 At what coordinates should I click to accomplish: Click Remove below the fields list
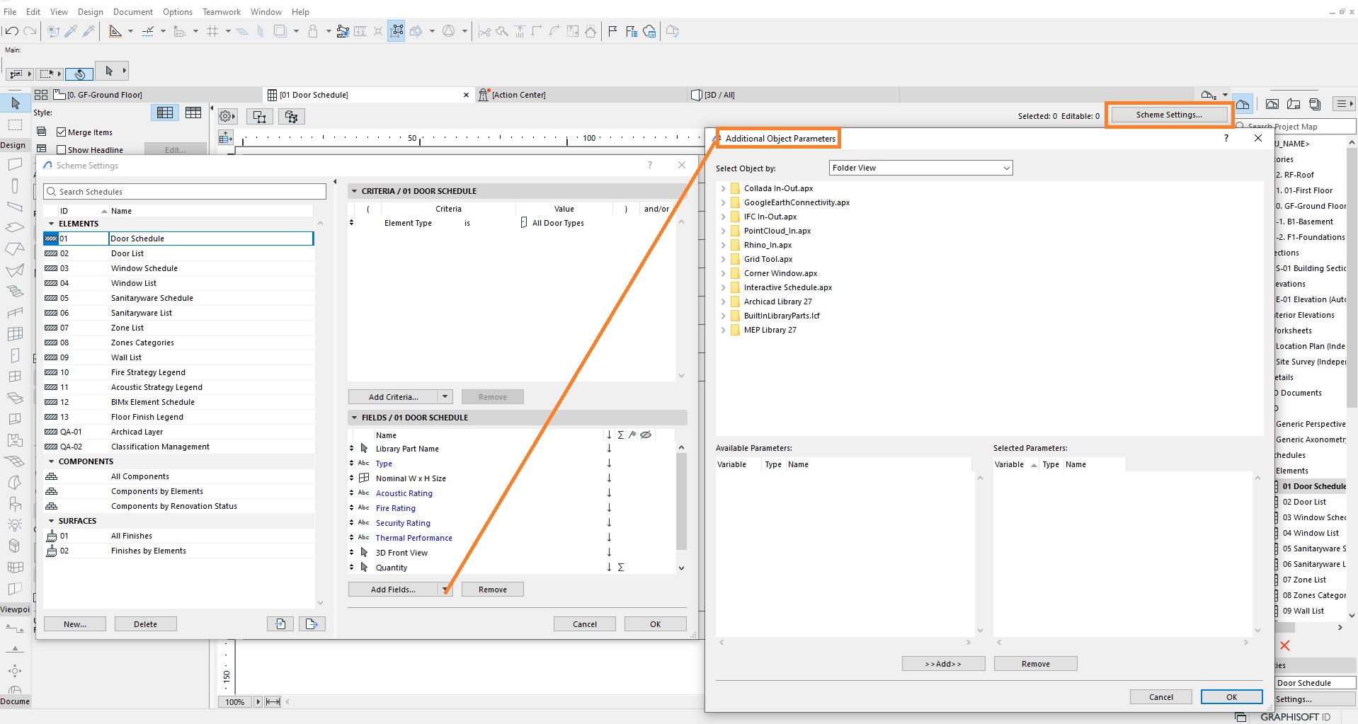point(493,590)
